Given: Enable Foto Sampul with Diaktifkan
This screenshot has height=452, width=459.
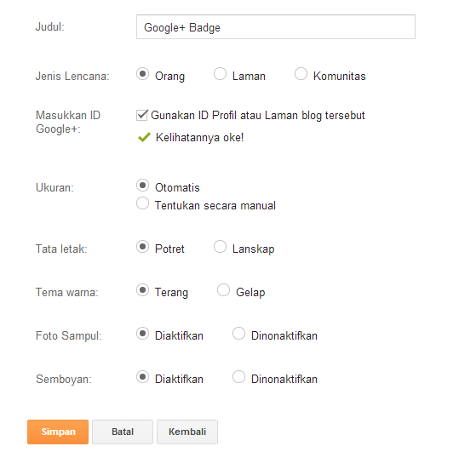Looking at the screenshot, I should (x=142, y=333).
